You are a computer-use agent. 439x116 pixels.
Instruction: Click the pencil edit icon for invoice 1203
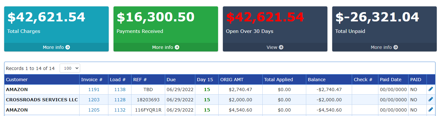tap(431, 99)
